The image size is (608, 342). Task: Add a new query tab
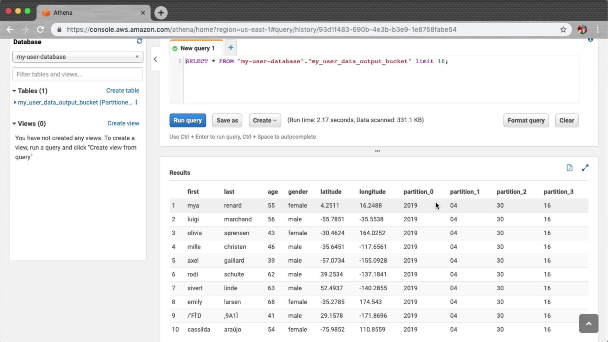coord(231,48)
